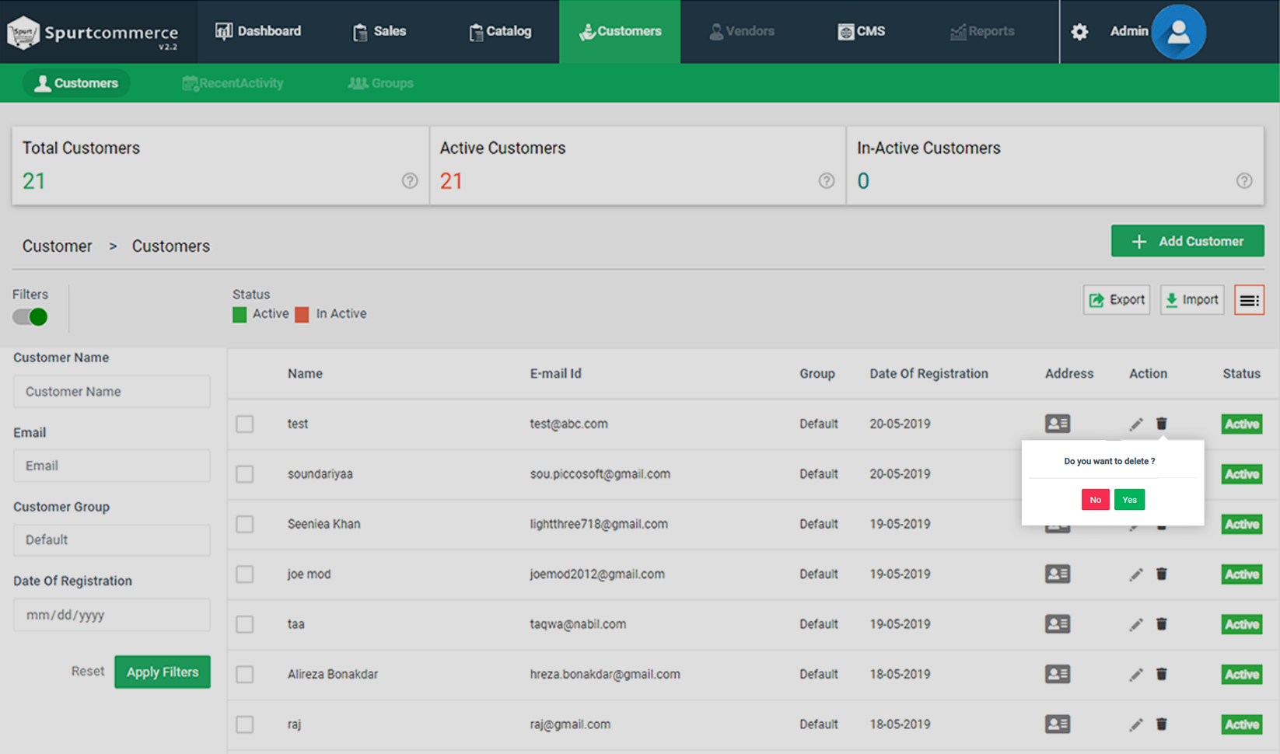Image resolution: width=1280 pixels, height=754 pixels.
Task: Edit the joe mod customer
Action: pyautogui.click(x=1136, y=574)
